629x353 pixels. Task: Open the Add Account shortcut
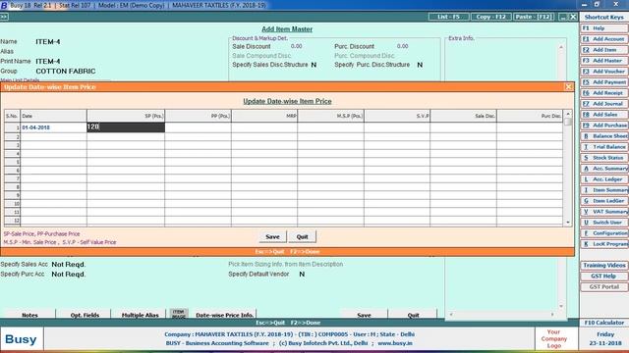(604, 39)
